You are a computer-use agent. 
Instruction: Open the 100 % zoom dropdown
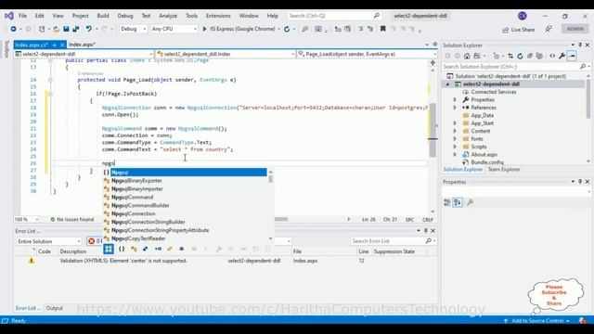(x=26, y=219)
